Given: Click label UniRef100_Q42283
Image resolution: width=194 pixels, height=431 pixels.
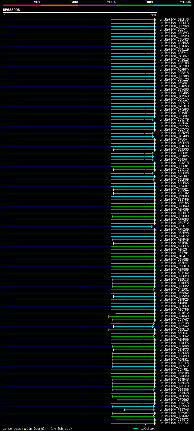Looking at the screenshot, I should coord(174,66).
